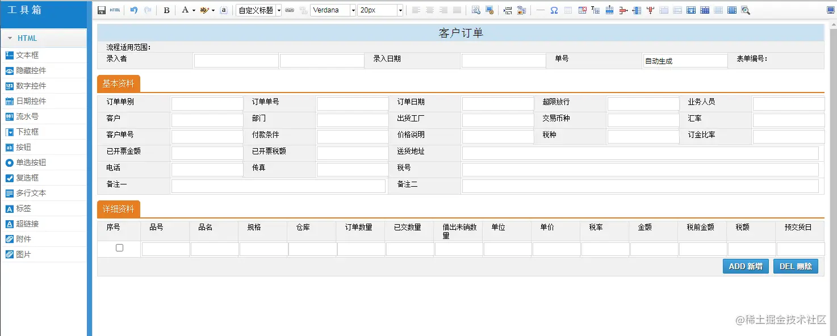Viewport: 837px width, 336px height.
Task: Click the 品号 cell input in details row
Action: coord(166,249)
